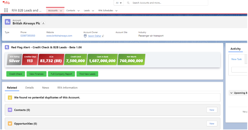
Task: Click the Contacts related list icon
Action: [10, 110]
